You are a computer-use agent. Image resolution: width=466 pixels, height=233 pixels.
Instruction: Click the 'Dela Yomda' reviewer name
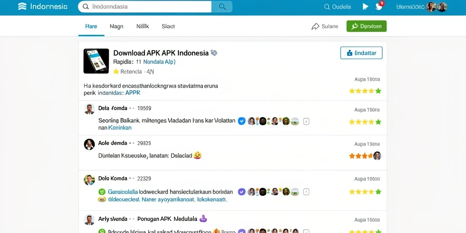pos(113,108)
